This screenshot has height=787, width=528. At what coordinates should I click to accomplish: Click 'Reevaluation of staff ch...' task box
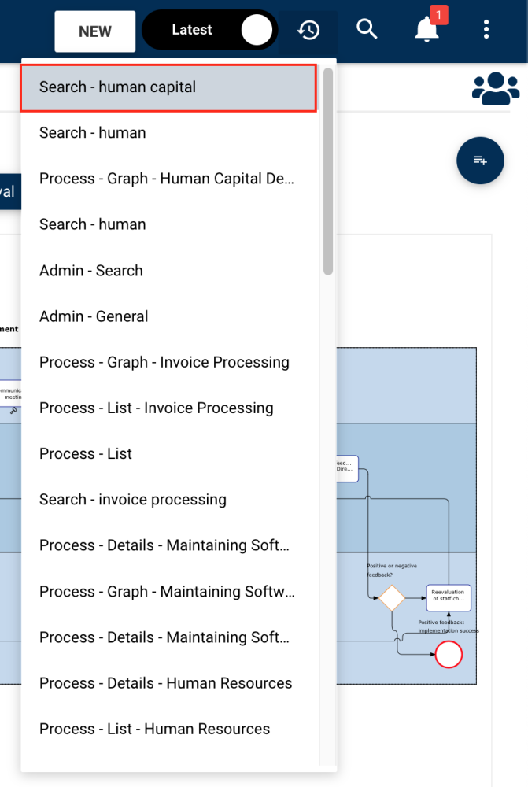point(449,598)
